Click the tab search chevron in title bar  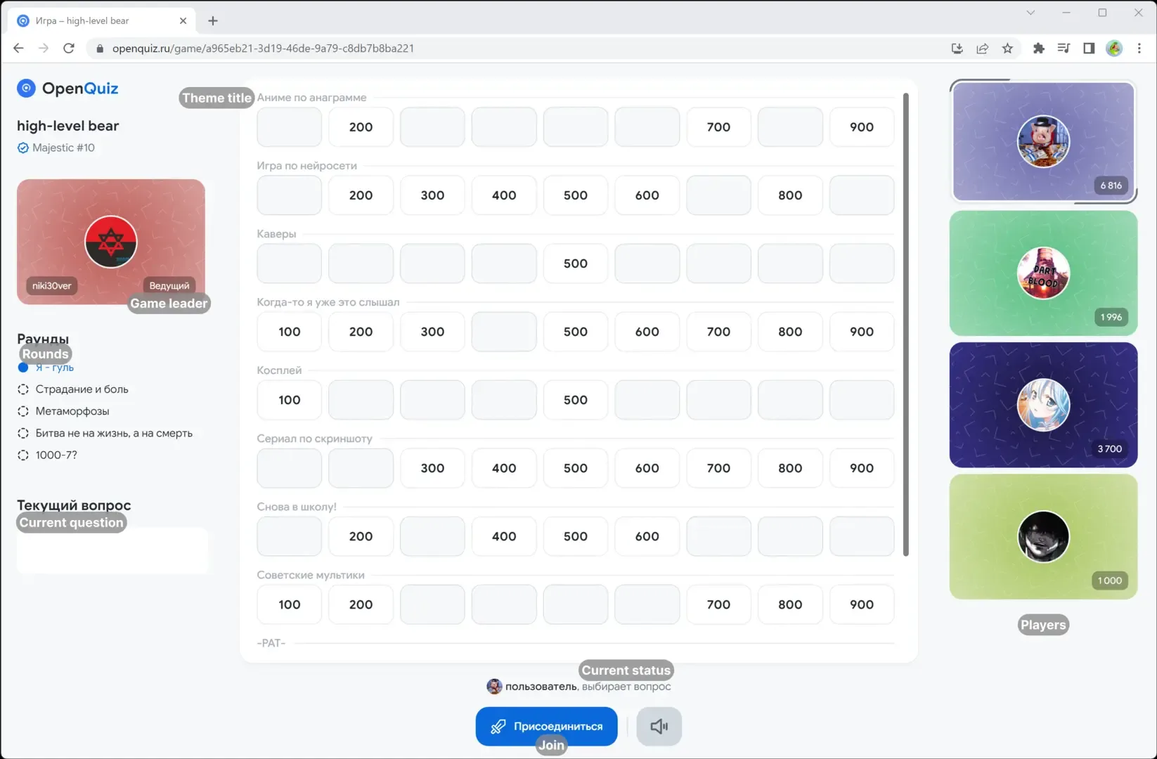pyautogui.click(x=1030, y=13)
